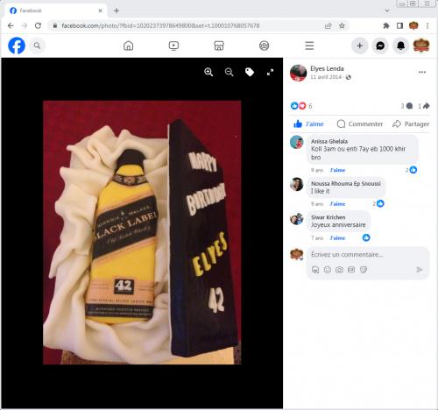The width and height of the screenshot is (438, 410).
Task: Open Messenger from the top bar
Action: coord(380,46)
